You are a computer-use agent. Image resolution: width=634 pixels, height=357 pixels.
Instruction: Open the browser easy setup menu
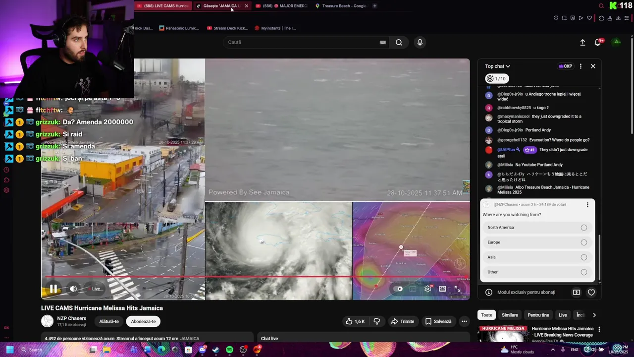(x=627, y=18)
